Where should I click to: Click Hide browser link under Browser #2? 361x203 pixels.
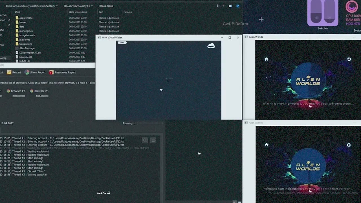point(19,96)
